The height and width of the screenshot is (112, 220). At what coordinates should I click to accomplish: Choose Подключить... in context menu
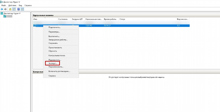(55, 27)
